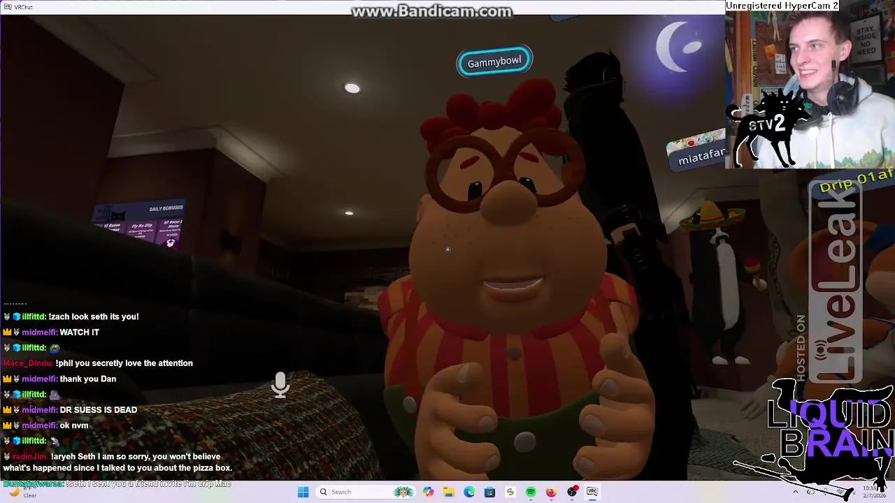Open Copilot from the taskbar

coord(428,492)
